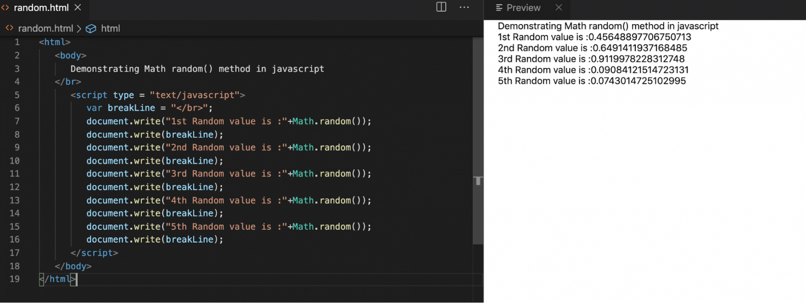Click line number 13 in the gutter
This screenshot has height=303, width=806.
15,200
